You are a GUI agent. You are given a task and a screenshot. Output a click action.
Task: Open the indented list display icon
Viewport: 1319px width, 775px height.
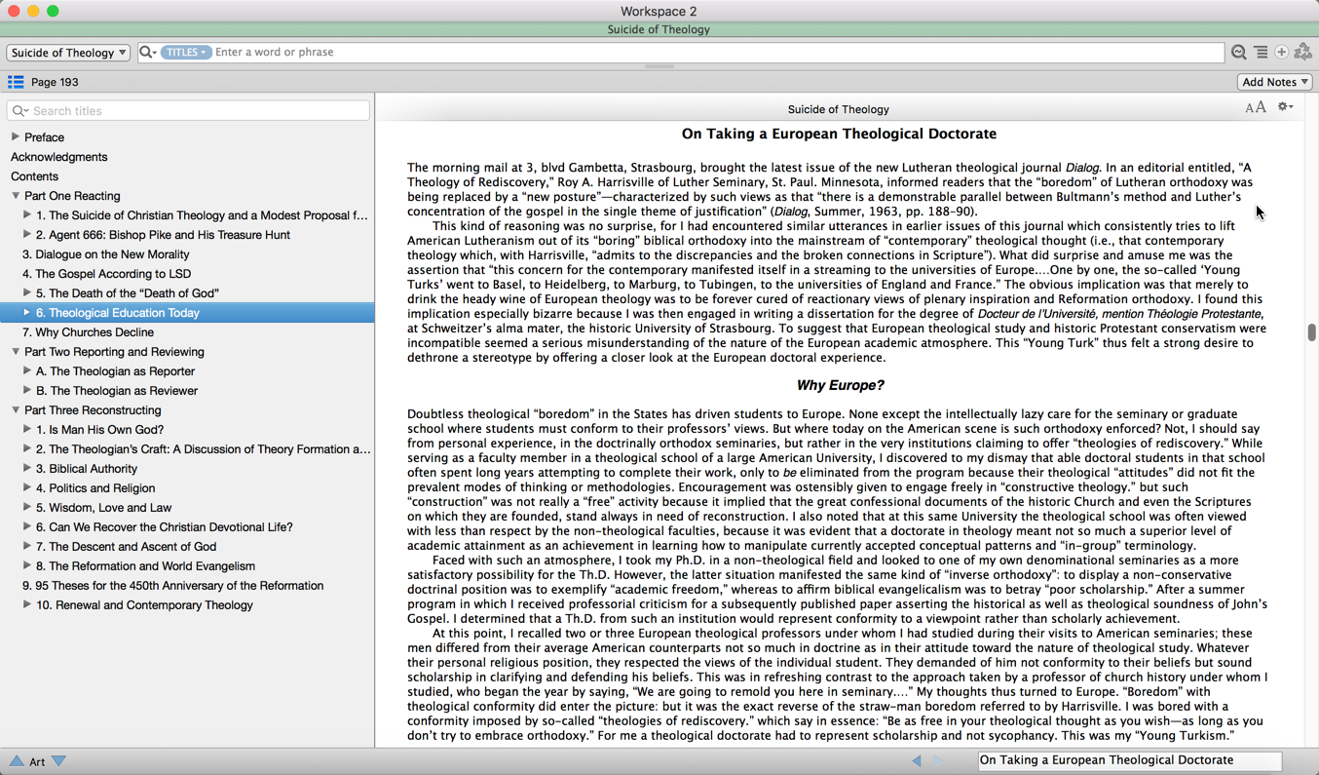click(x=1261, y=53)
